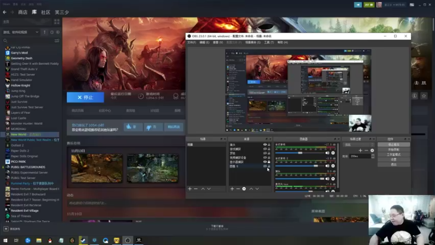The height and width of the screenshot is (245, 435).
Task: Open transition properties gear in Scene Transitions
Action: (x=372, y=151)
